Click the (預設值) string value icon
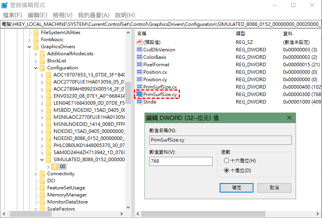The width and height of the screenshot is (322, 218). (139, 42)
